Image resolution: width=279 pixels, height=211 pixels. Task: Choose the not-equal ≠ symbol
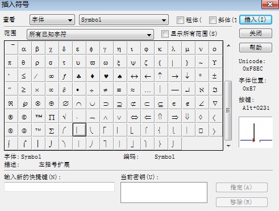[x=107, y=89]
